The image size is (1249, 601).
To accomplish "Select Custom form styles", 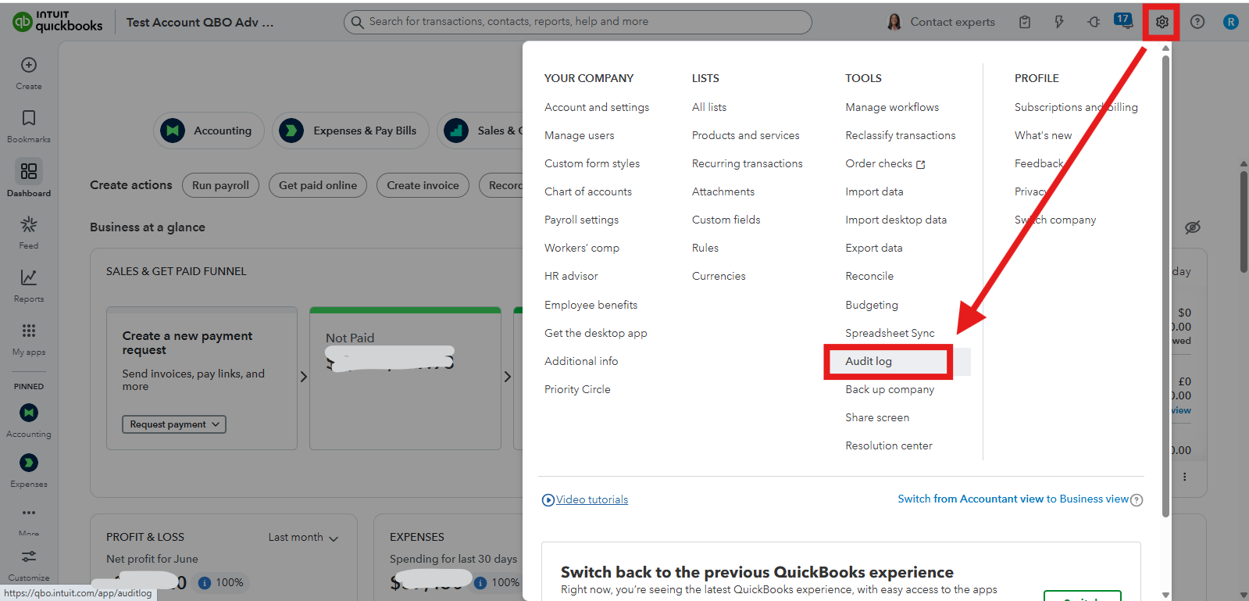I will click(592, 163).
